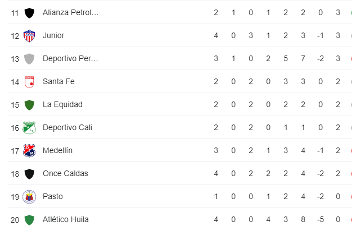Click the Medellín team crest icon

point(29,151)
